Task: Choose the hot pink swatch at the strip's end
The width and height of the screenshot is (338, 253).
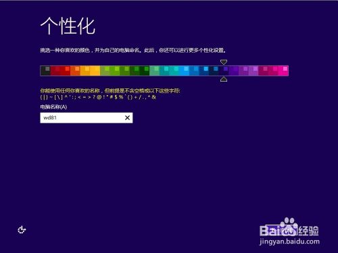Action: click(283, 71)
